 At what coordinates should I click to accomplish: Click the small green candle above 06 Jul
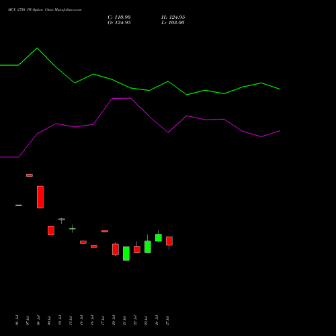[x=19, y=205]
